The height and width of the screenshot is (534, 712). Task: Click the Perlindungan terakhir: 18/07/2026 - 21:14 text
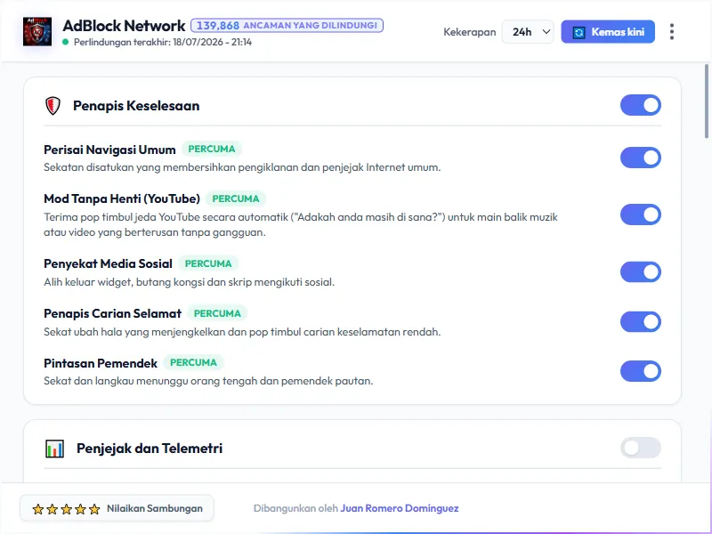163,42
